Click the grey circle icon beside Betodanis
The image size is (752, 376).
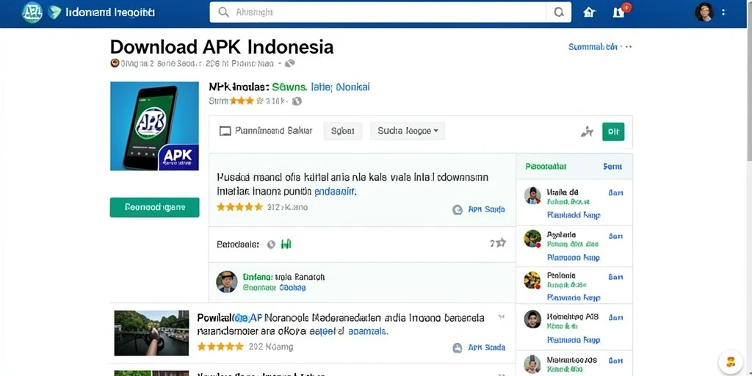click(271, 245)
